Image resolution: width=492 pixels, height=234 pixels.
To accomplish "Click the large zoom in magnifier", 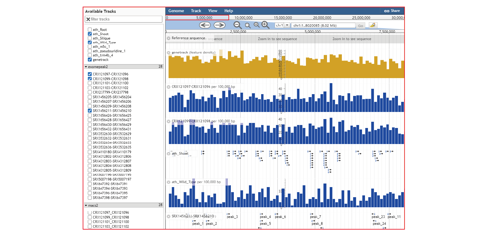I will (x=265, y=25).
